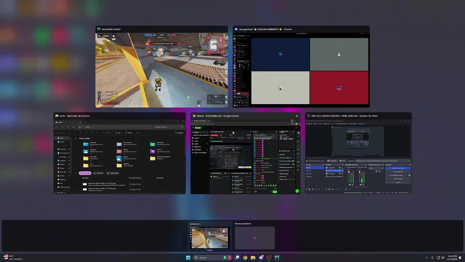465x262 pixels.
Task: Click the microphone icon in system tray
Action: click(432, 258)
